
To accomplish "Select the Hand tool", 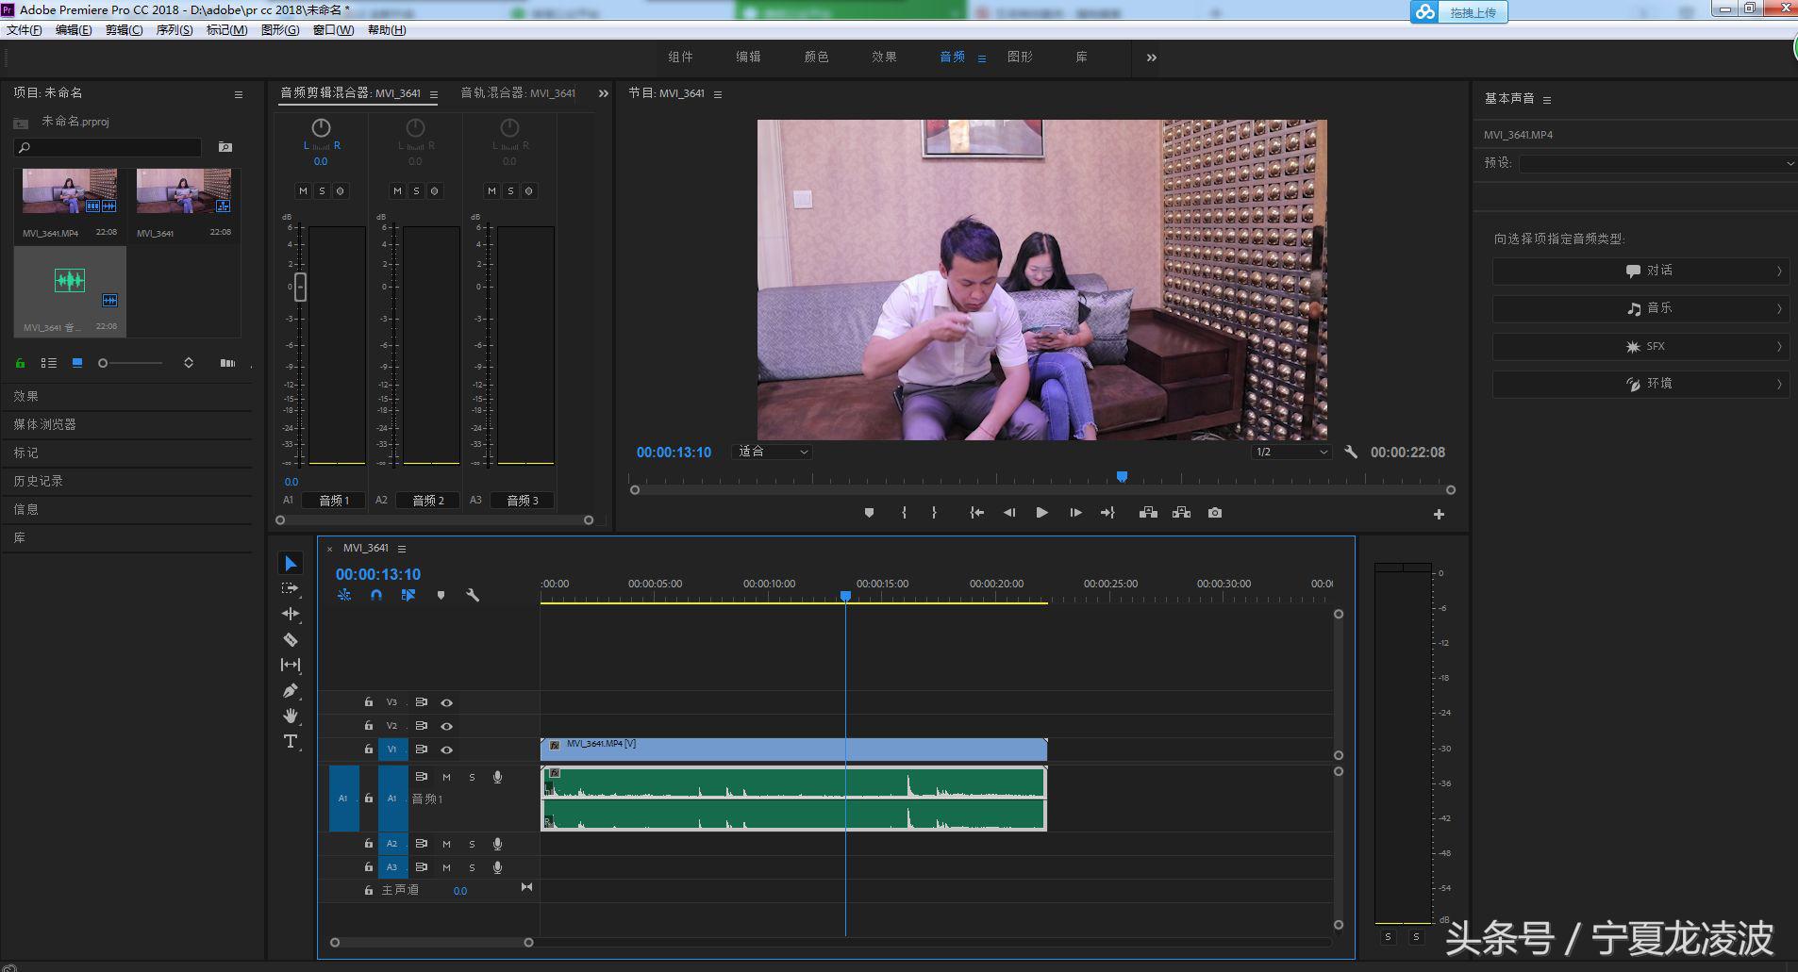I will (x=291, y=716).
